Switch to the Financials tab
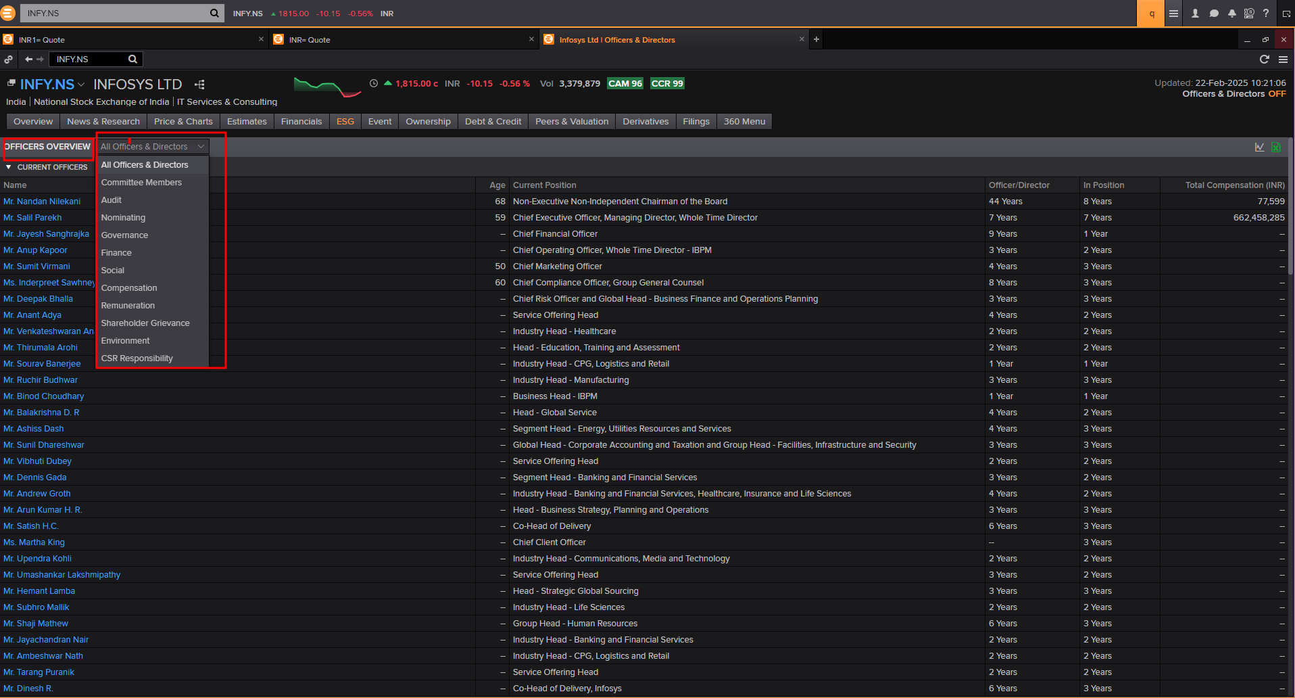 coord(301,122)
